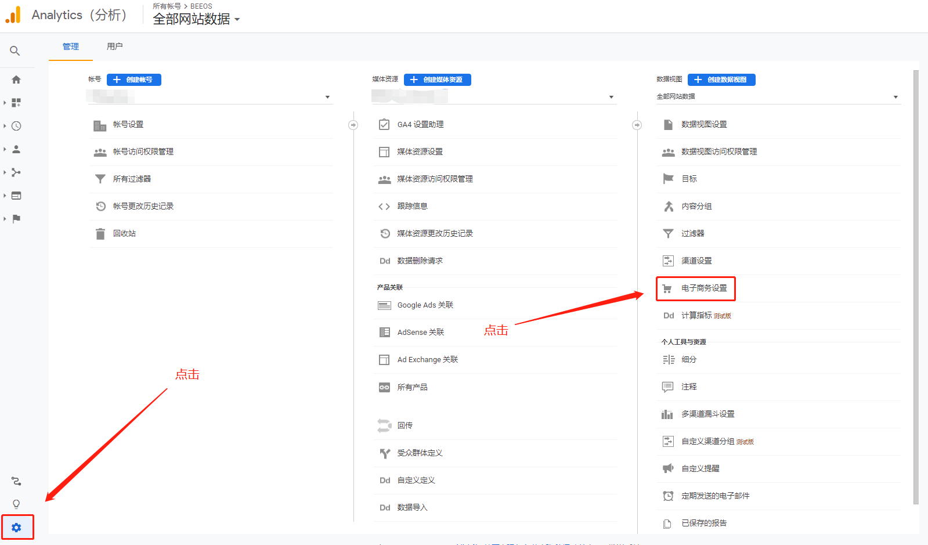Click the 创建帐号 button

134,80
